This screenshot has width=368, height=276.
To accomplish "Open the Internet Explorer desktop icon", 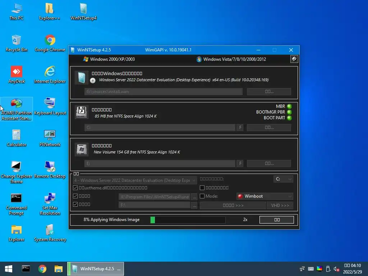I will pyautogui.click(x=50, y=75).
